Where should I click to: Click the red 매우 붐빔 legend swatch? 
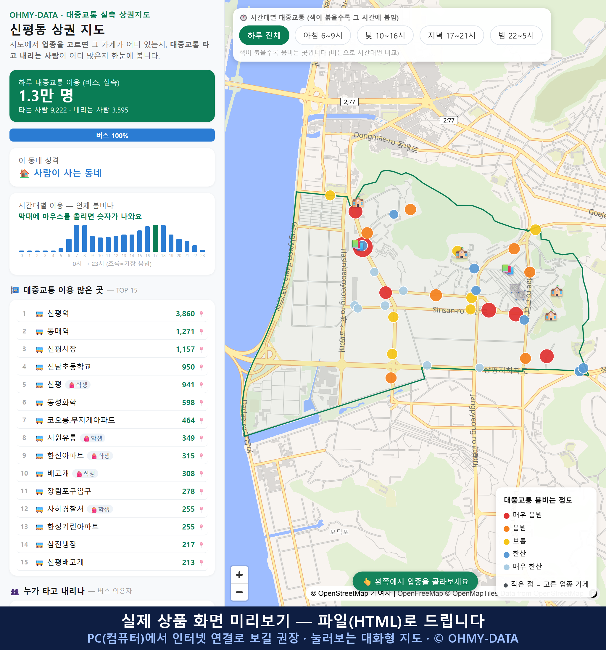point(506,516)
